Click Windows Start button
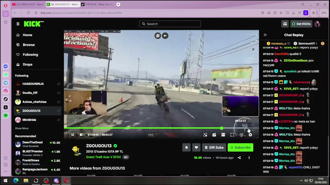 point(5,181)
